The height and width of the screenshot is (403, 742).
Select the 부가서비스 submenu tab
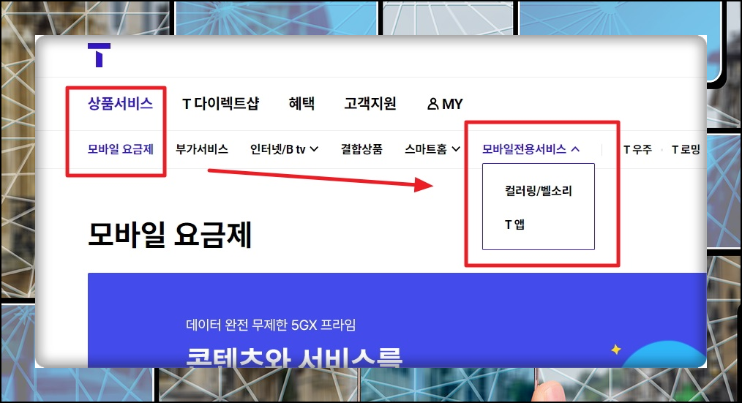click(x=202, y=149)
